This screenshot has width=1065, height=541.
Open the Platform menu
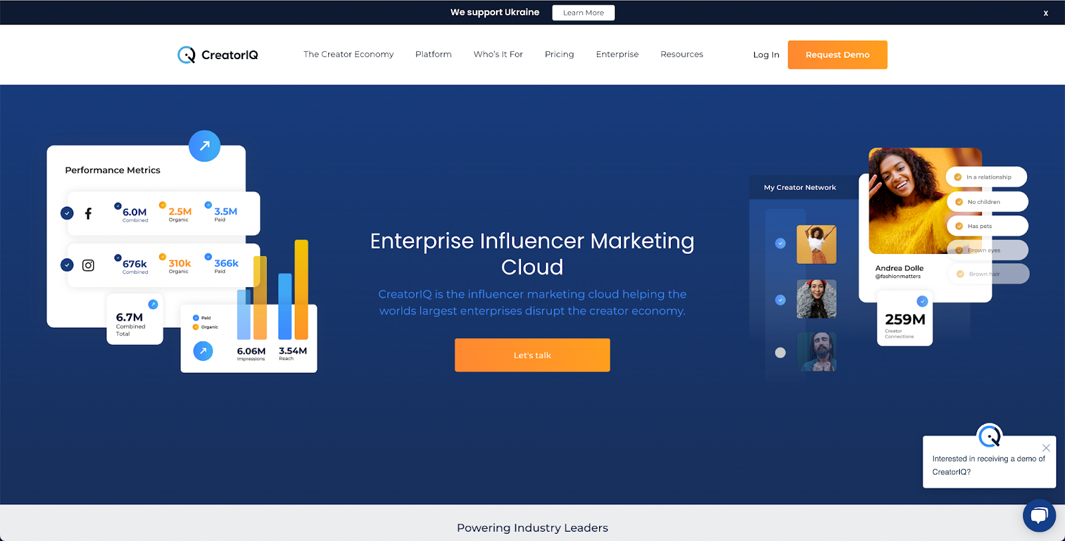click(x=433, y=54)
